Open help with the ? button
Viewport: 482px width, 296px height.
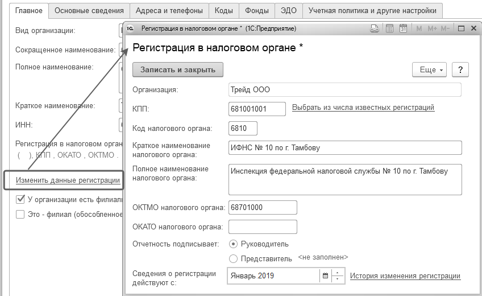pyautogui.click(x=460, y=70)
